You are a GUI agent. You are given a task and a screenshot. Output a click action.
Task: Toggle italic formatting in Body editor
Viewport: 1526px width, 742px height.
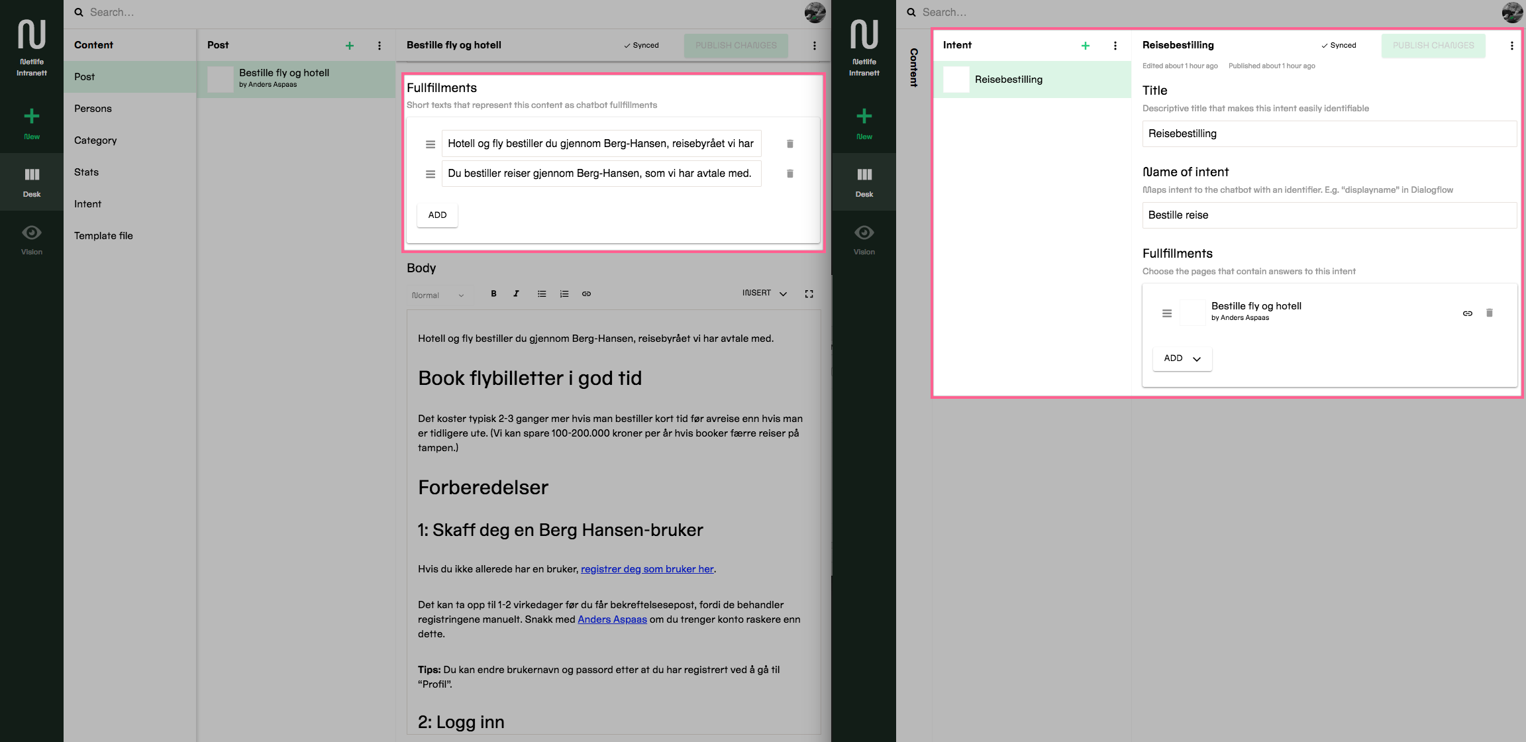(516, 293)
